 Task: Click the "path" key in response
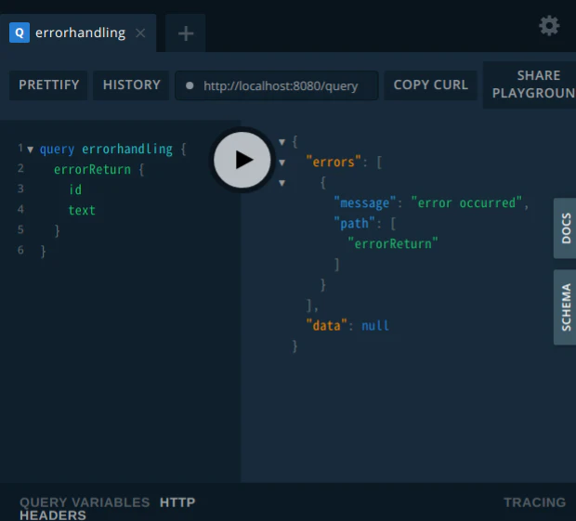[354, 223]
